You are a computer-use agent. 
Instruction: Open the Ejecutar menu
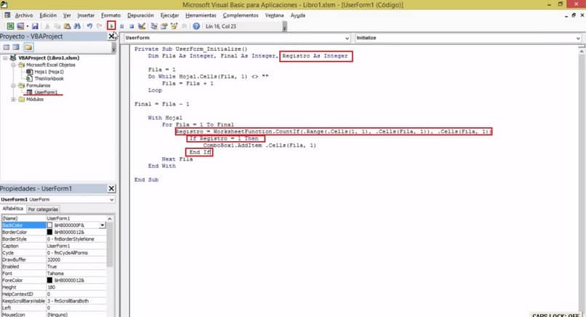169,15
